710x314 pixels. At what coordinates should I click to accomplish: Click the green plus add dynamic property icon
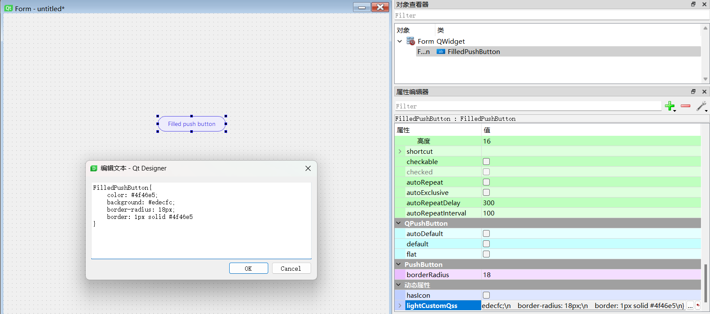[x=670, y=106]
